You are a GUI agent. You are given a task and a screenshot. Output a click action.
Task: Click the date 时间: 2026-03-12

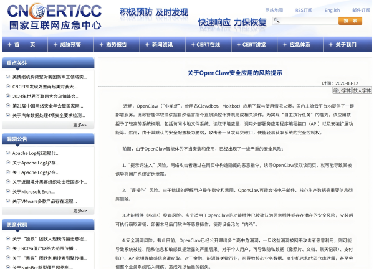click(x=340, y=83)
